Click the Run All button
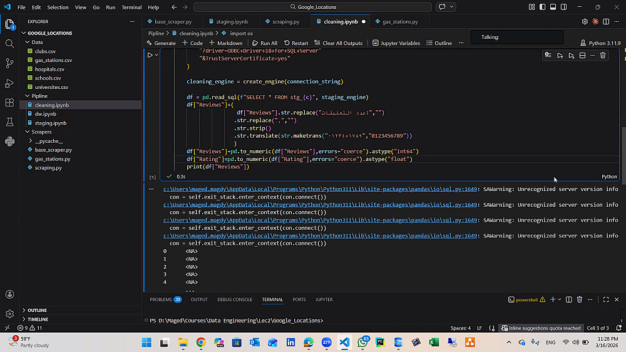Screen dimensions: 626x352 click(265, 43)
